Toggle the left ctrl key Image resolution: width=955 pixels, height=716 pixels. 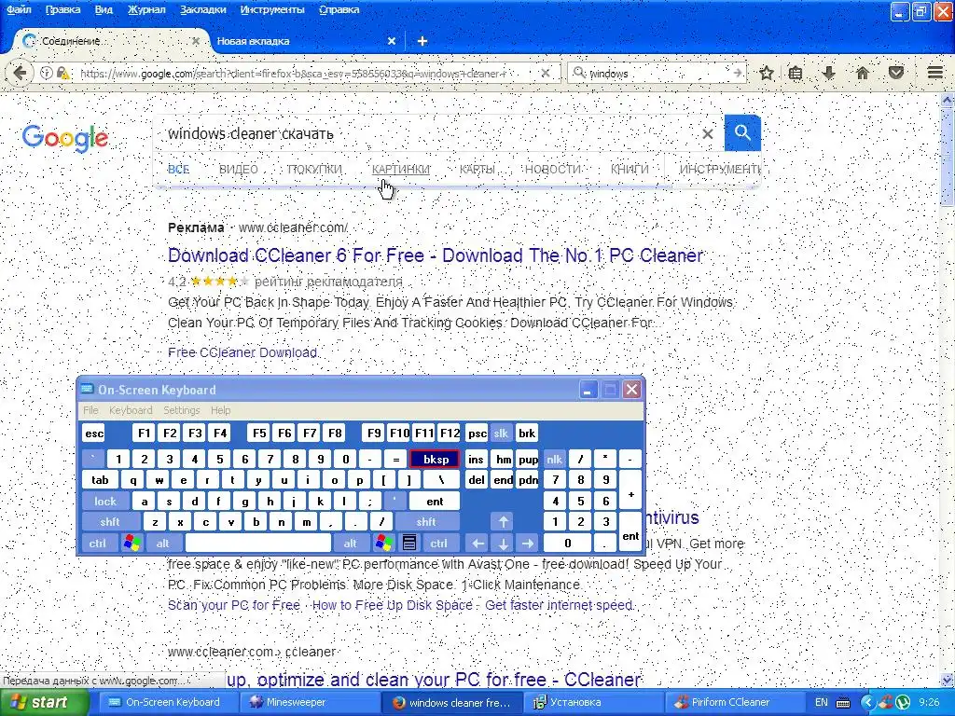coord(98,544)
